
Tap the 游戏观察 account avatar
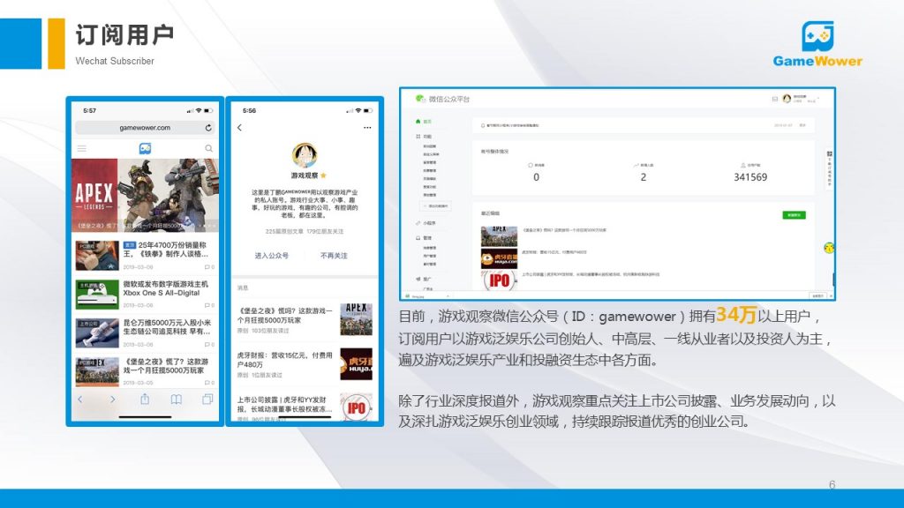[305, 155]
